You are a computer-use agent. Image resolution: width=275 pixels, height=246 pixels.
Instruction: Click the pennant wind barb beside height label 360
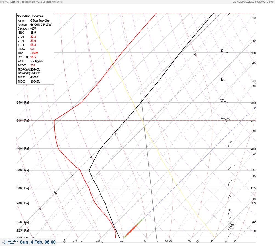(x=225, y=80)
